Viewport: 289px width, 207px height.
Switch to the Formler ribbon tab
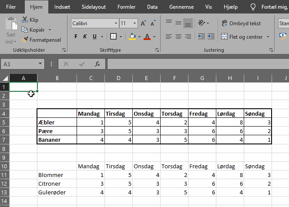tap(127, 7)
